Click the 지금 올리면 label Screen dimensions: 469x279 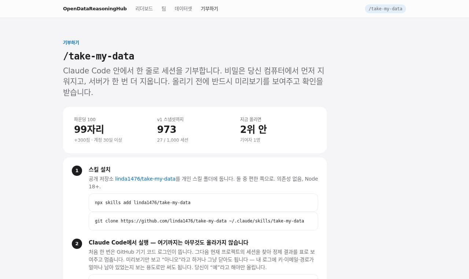pyautogui.click(x=251, y=119)
